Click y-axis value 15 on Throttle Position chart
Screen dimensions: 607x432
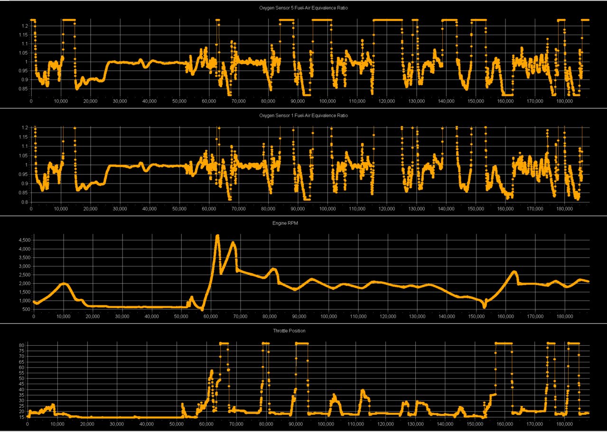[22, 418]
